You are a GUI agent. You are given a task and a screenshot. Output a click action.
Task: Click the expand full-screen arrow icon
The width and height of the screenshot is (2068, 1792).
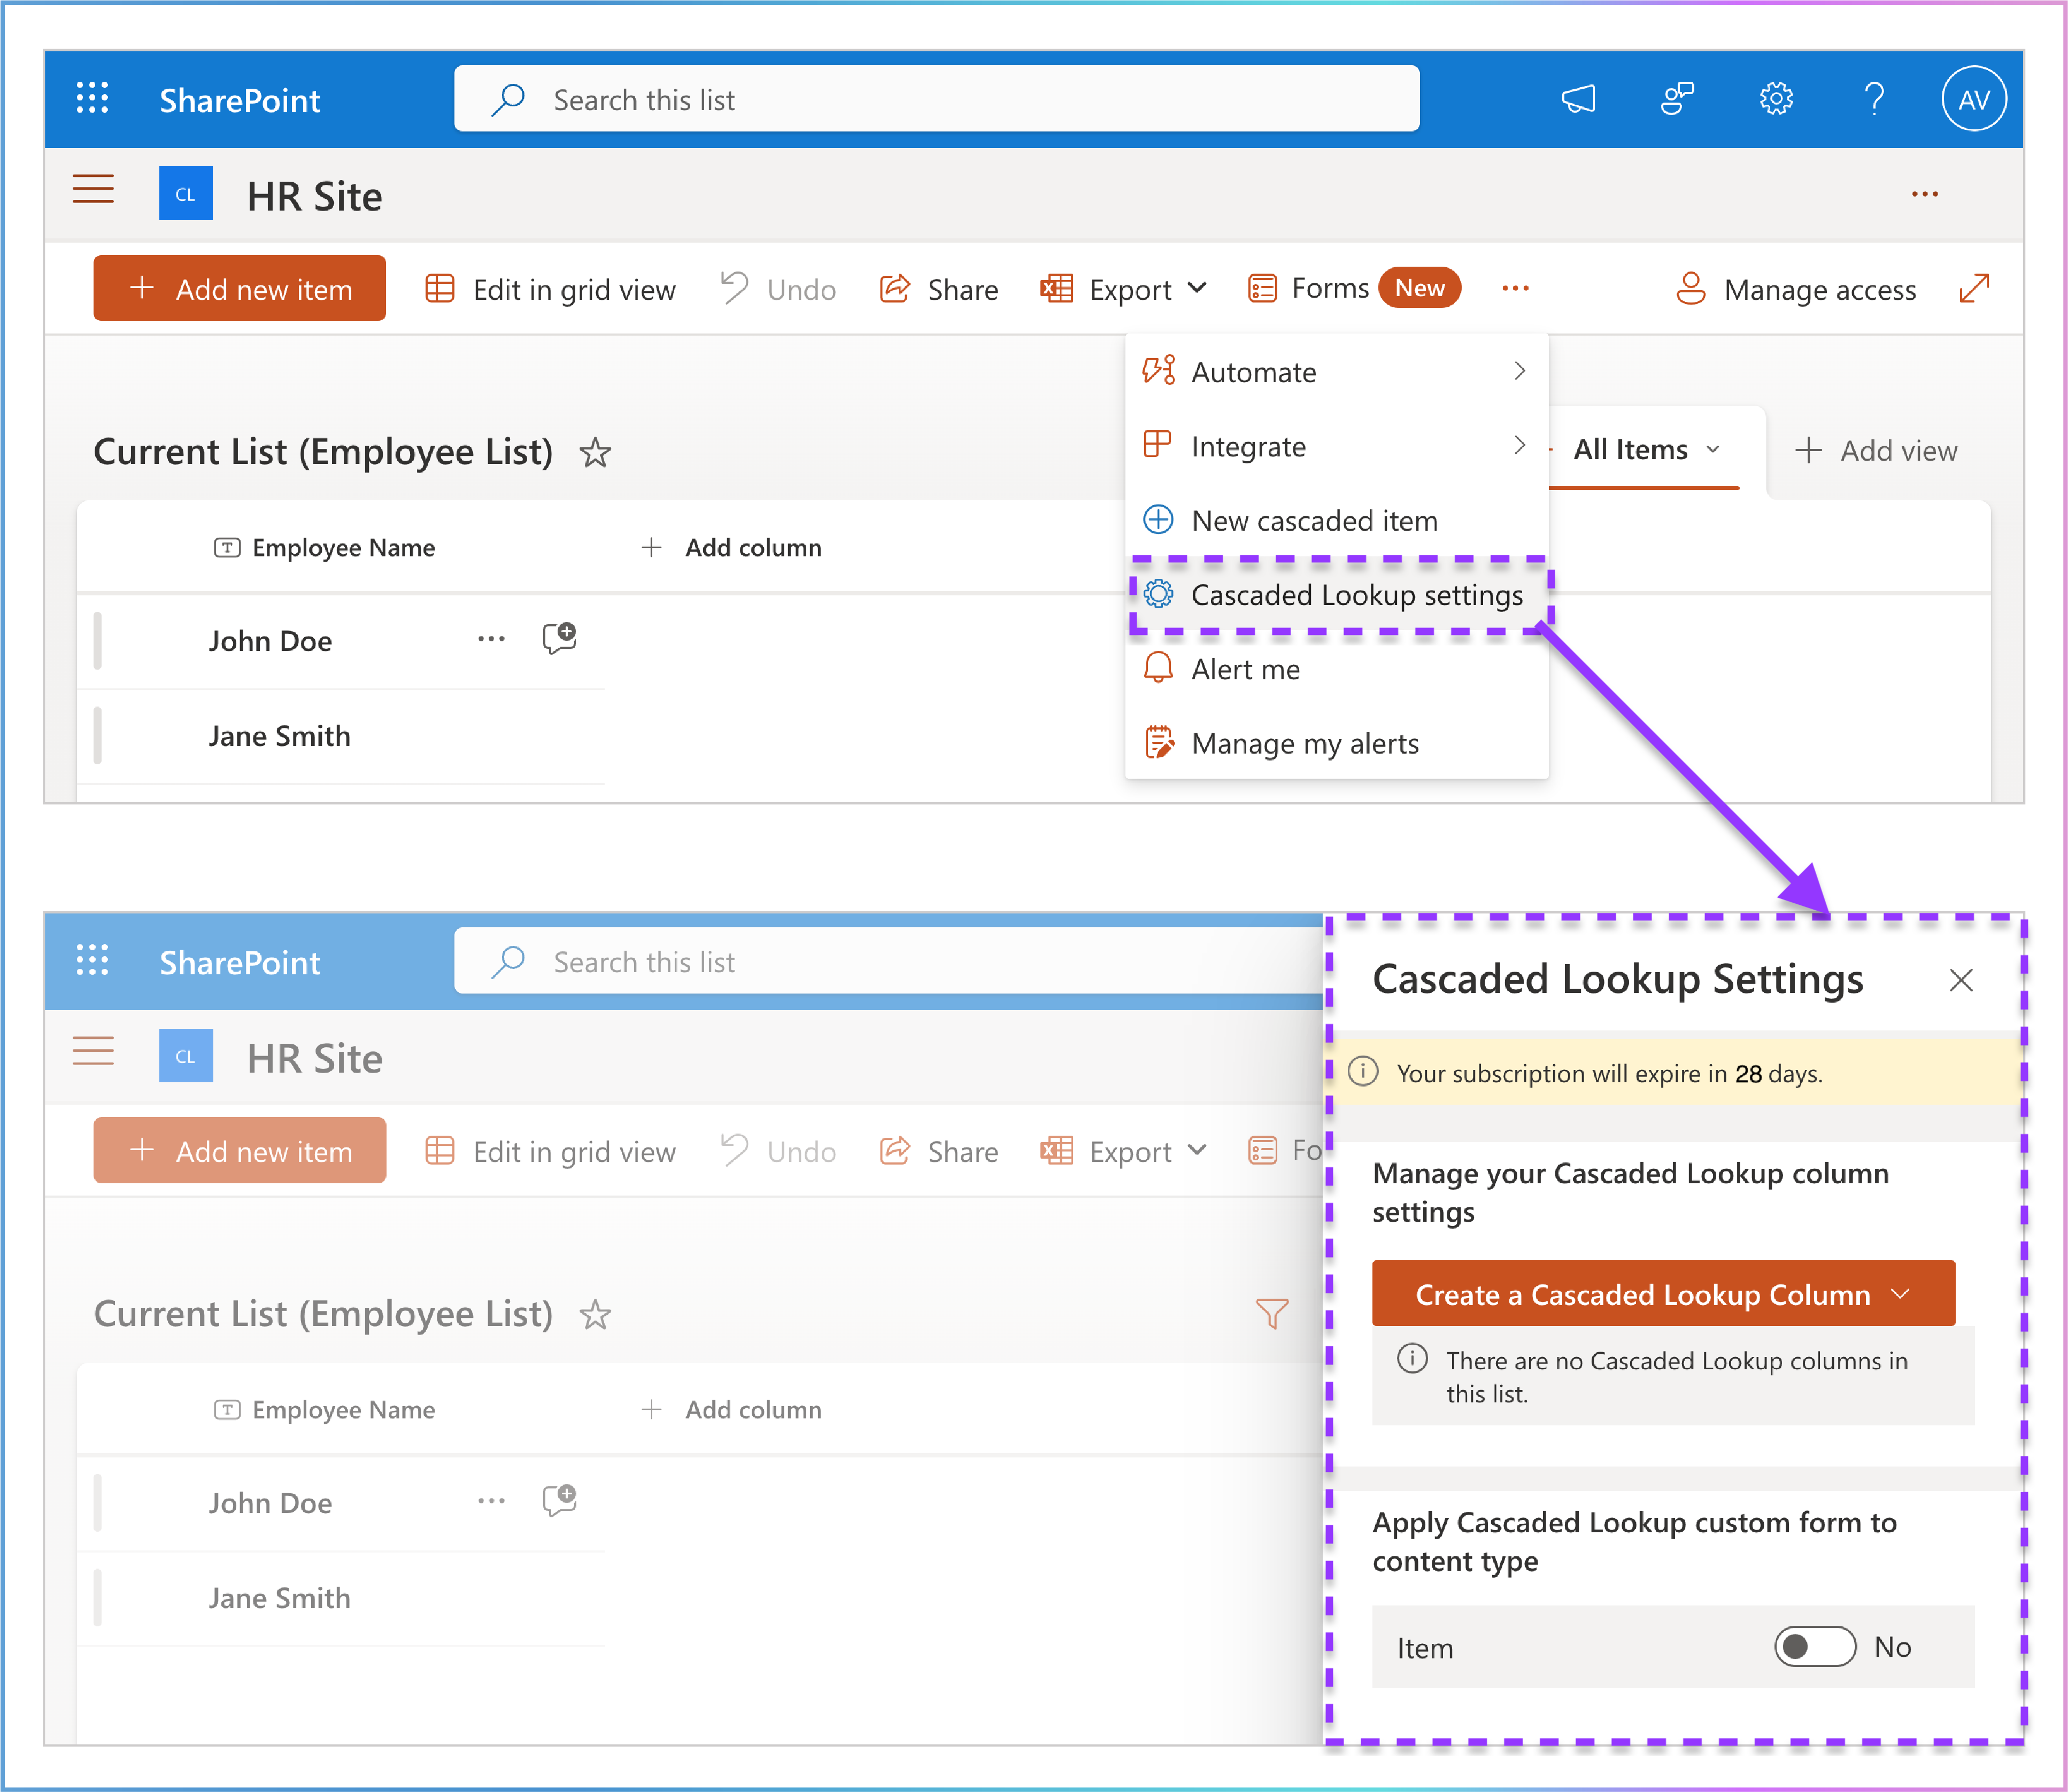[x=1973, y=288]
